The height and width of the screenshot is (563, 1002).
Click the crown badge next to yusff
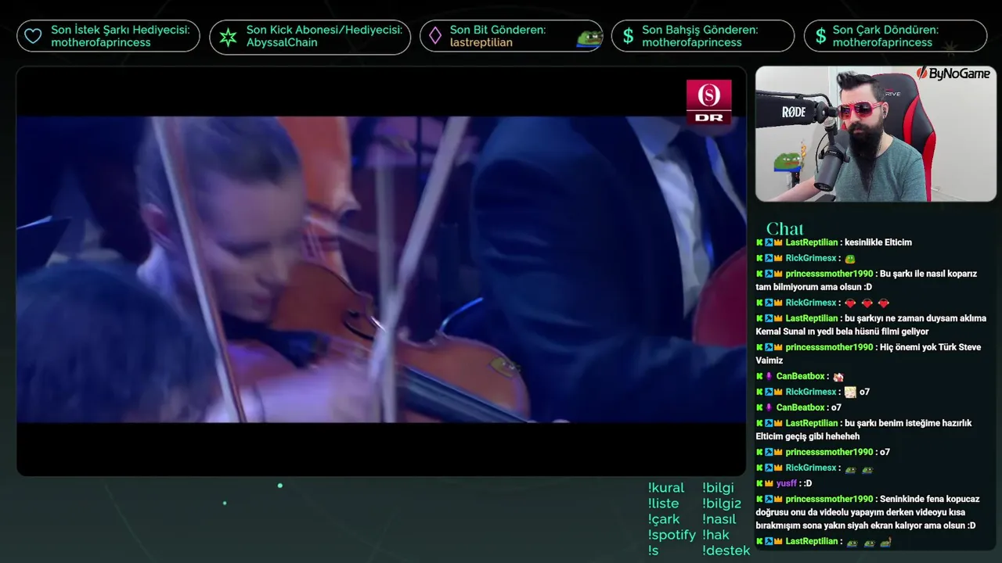tap(769, 483)
